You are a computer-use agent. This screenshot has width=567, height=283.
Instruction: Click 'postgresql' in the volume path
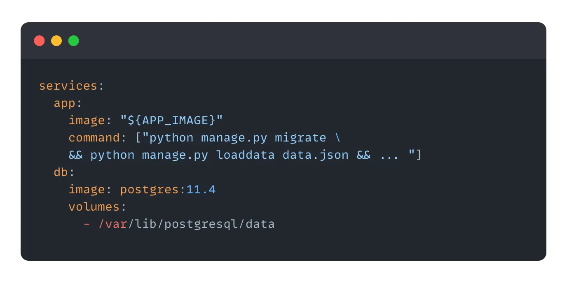click(201, 224)
